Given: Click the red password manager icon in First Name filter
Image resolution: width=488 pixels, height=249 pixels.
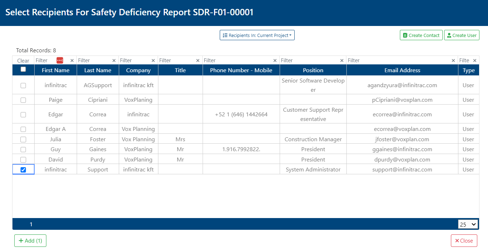Looking at the screenshot, I should (60, 60).
